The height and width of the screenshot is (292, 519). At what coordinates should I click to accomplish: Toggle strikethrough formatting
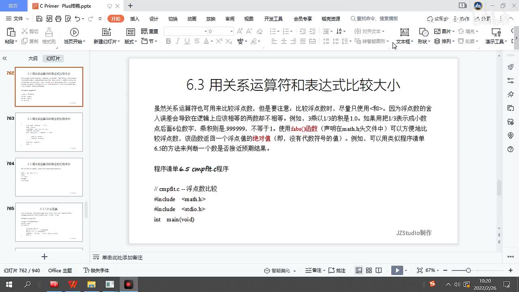(197, 41)
